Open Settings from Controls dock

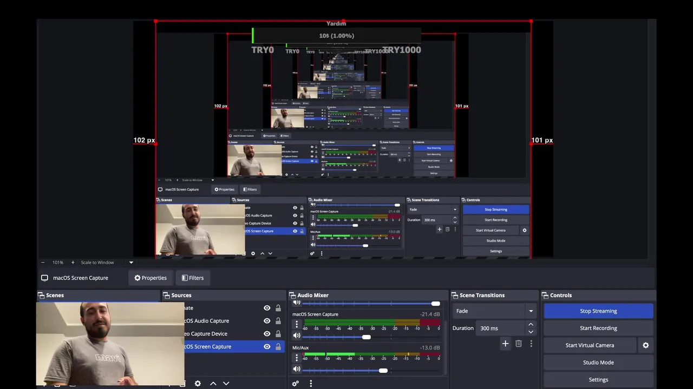(x=598, y=380)
